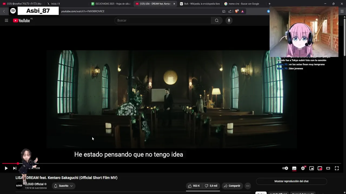346x194 pixels.
Task: Open the more actions ellipsis menu
Action: [248, 186]
